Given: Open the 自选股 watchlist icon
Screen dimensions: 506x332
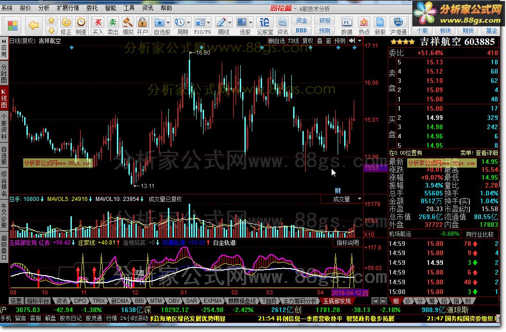Looking at the screenshot, I should 160,22.
